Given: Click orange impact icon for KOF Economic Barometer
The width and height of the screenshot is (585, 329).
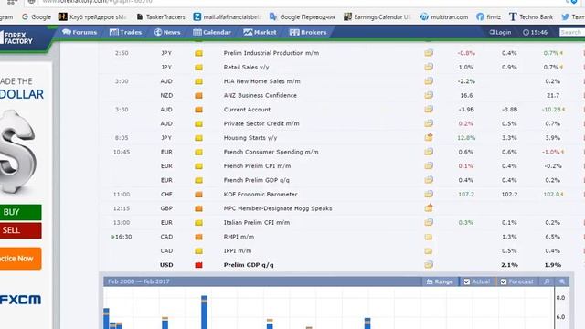Looking at the screenshot, I should 198,195.
